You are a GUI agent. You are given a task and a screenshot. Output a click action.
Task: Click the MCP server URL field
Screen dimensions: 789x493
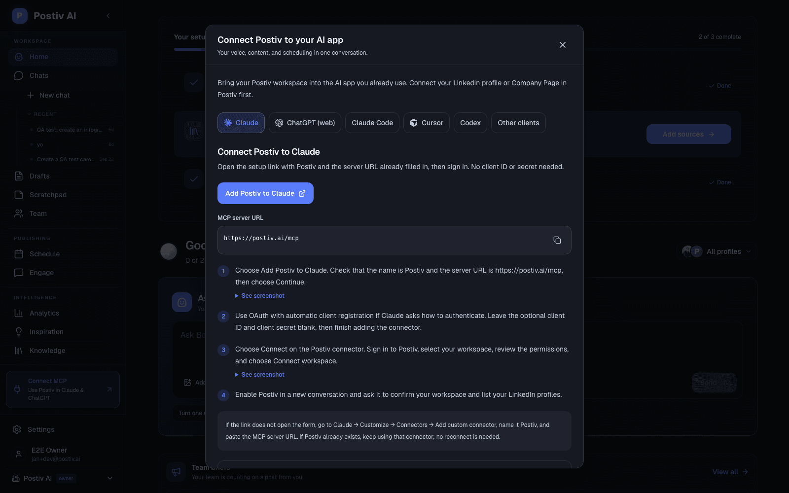394,240
